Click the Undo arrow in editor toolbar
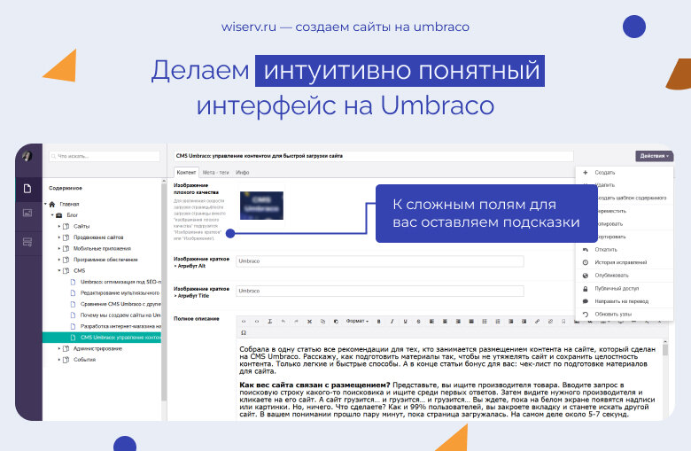691x451 pixels. coord(283,322)
